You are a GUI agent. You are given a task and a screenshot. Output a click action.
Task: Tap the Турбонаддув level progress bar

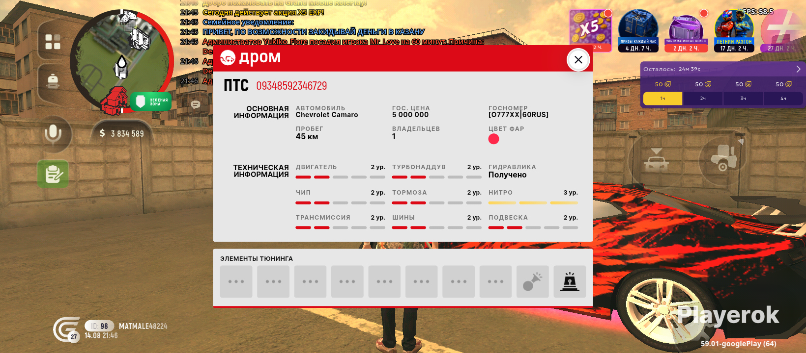coord(437,177)
